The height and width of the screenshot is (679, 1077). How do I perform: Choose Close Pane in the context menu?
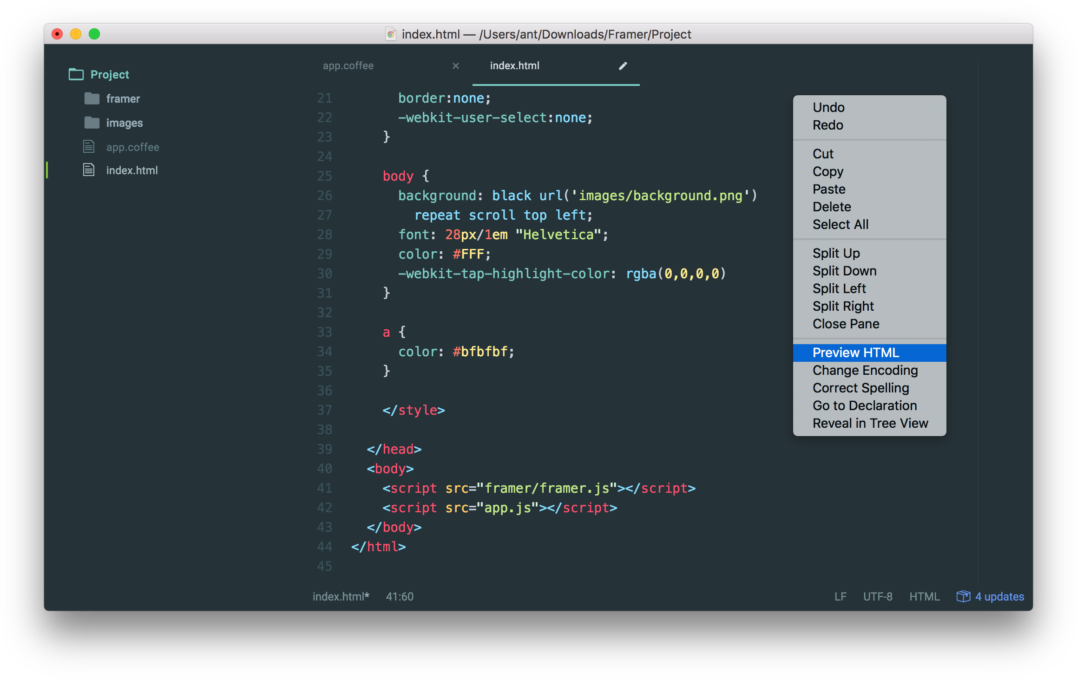[x=869, y=324]
